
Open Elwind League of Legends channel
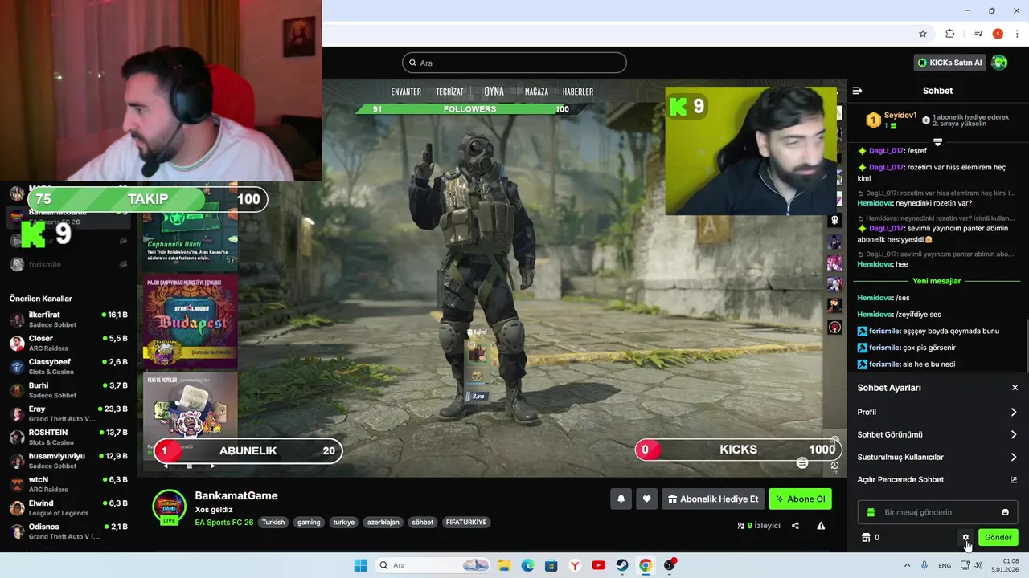coord(68,507)
